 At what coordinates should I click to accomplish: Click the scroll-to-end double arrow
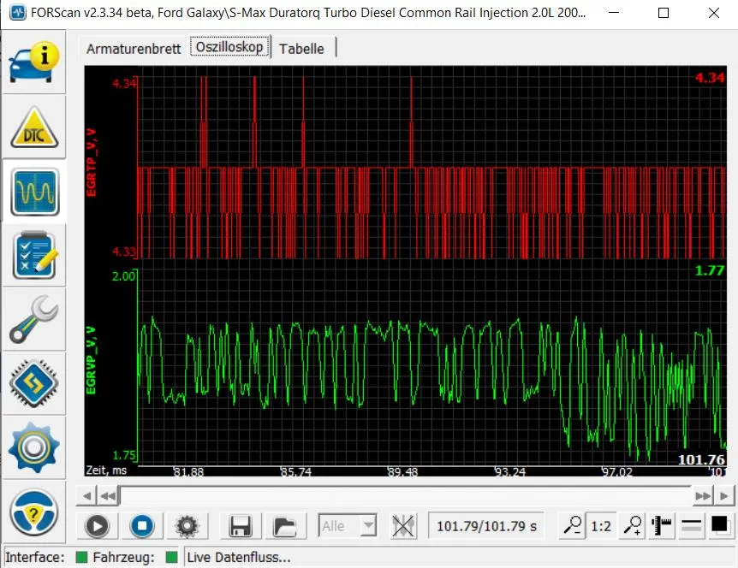[702, 495]
